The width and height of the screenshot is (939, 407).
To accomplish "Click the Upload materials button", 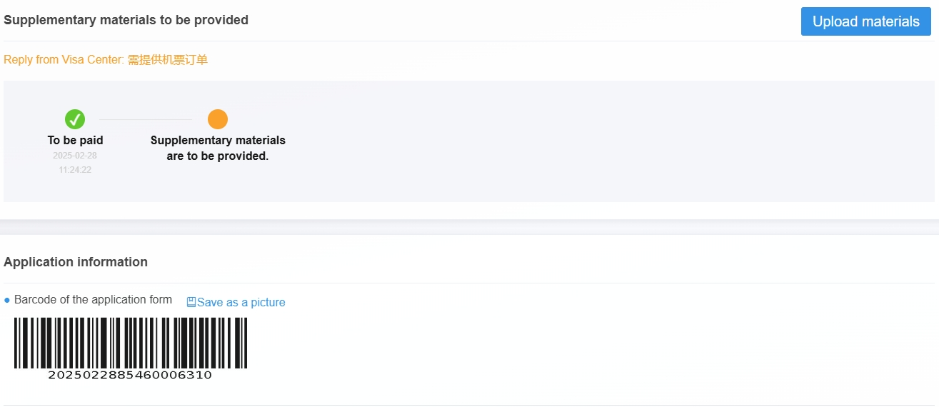I will pos(865,21).
